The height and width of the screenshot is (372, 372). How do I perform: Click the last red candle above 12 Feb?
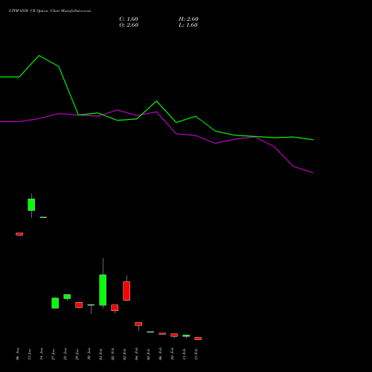(198, 339)
